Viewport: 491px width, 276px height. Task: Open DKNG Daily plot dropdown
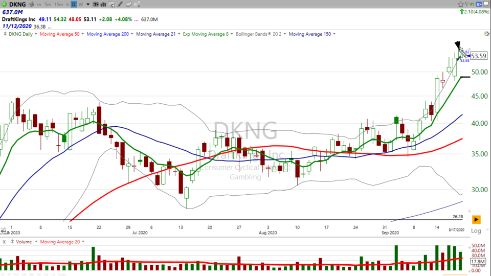point(36,34)
